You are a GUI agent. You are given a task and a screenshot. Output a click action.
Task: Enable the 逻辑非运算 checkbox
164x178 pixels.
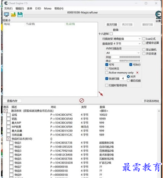pos(144,43)
